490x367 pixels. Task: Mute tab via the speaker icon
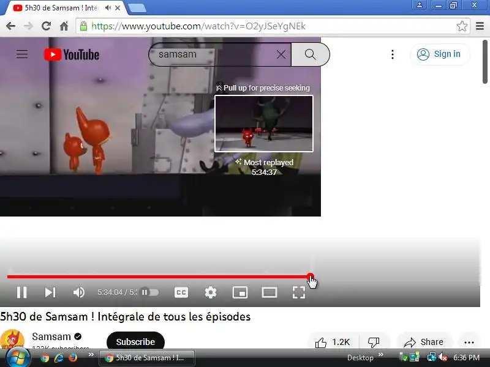(x=108, y=8)
